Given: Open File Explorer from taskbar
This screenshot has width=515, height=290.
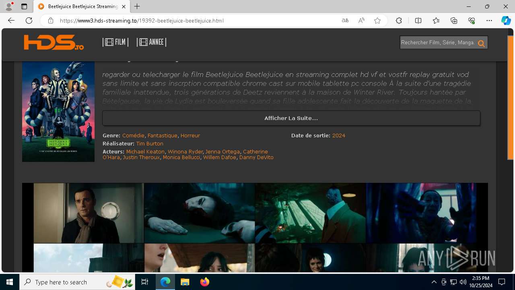Looking at the screenshot, I should pos(185,282).
